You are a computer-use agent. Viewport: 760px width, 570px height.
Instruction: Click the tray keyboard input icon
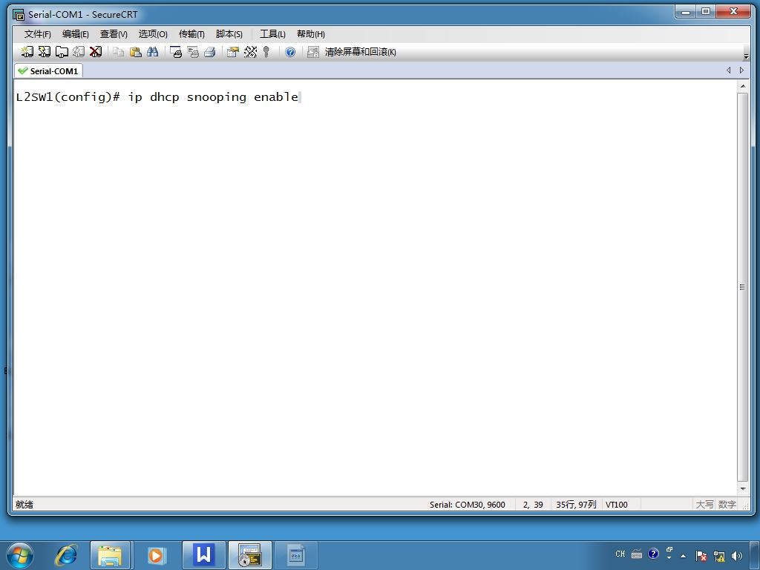[x=637, y=554]
